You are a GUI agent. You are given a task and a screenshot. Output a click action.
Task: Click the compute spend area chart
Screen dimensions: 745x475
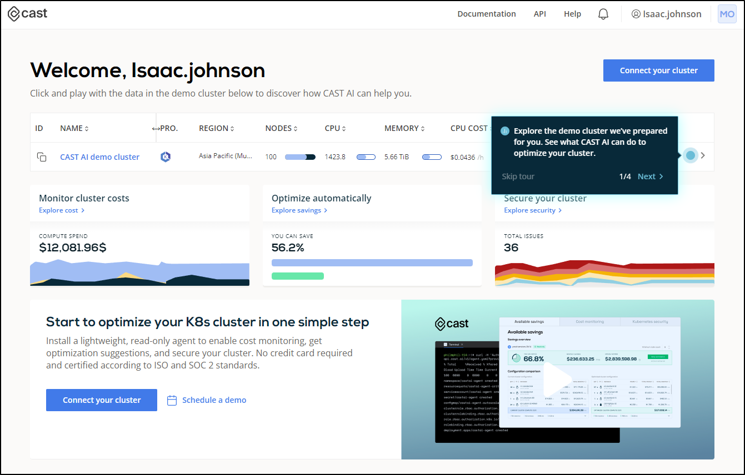[x=139, y=272]
